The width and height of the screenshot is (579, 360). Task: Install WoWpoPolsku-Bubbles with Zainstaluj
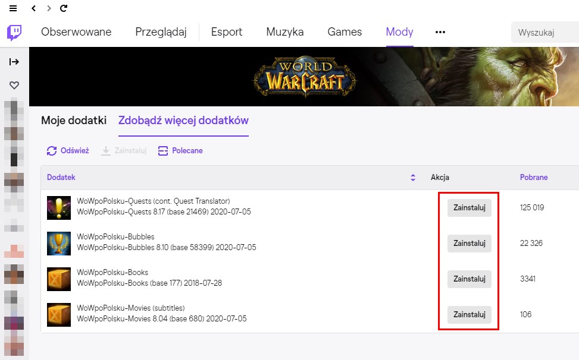pyautogui.click(x=470, y=244)
